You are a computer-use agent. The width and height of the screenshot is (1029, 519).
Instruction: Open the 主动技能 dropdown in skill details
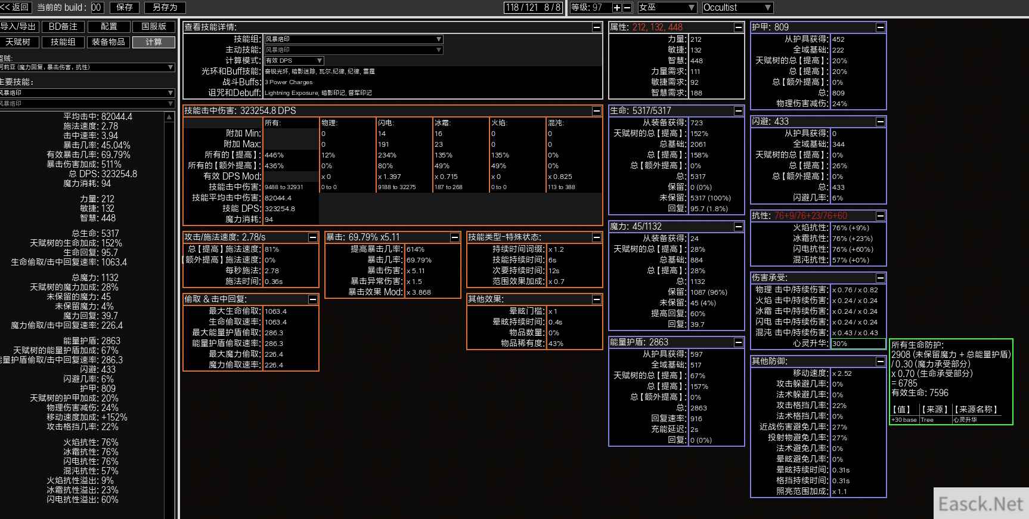coord(353,50)
